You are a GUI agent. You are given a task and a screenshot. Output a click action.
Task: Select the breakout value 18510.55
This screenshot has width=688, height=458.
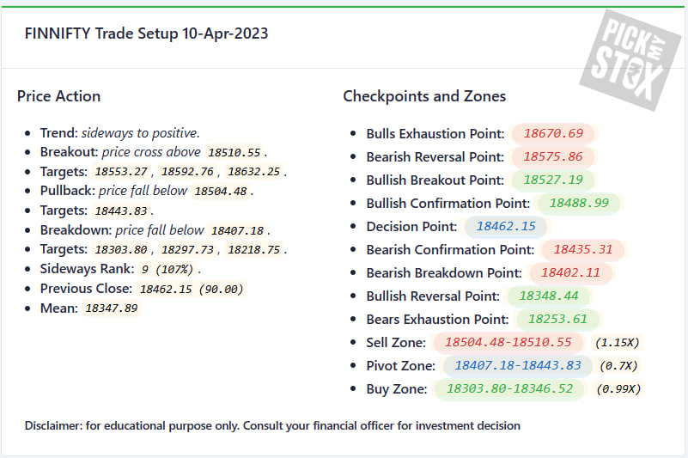234,152
